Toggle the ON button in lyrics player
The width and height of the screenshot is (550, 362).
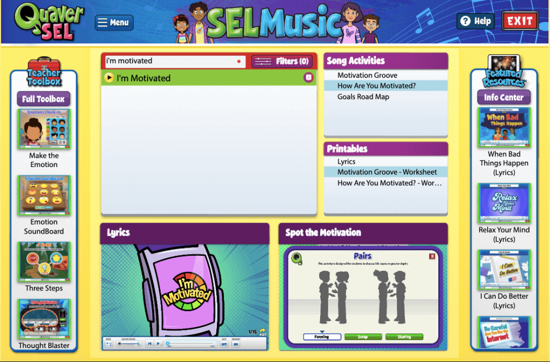click(x=236, y=344)
